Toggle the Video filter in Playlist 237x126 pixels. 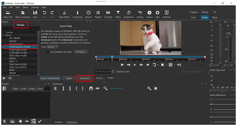[x=15, y=88]
